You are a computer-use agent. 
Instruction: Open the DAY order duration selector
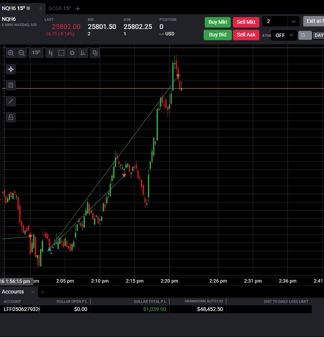point(319,35)
